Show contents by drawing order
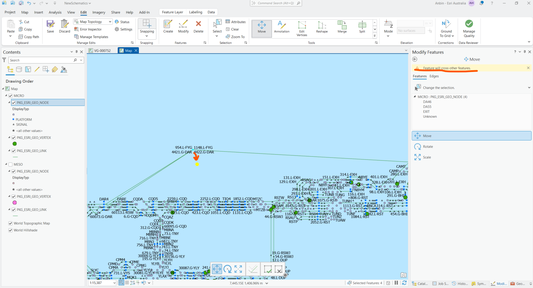 click(x=10, y=69)
